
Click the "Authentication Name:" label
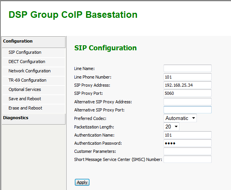(x=94, y=135)
